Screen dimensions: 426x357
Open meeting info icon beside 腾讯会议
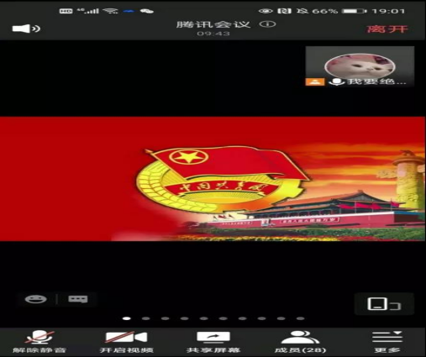coord(267,24)
